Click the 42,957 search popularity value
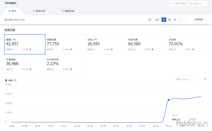 click(x=12, y=44)
